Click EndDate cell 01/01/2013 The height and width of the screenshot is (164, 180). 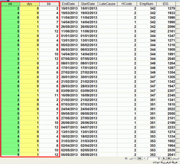(69, 36)
